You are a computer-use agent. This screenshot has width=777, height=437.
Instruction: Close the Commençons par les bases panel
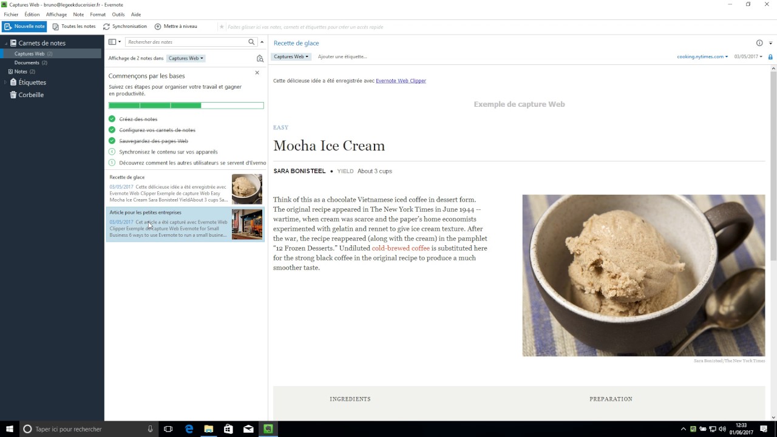pyautogui.click(x=257, y=73)
